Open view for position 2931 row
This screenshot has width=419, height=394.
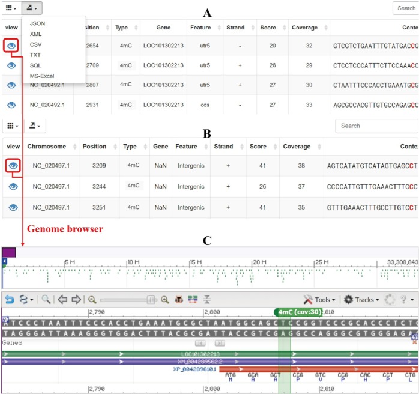11,105
